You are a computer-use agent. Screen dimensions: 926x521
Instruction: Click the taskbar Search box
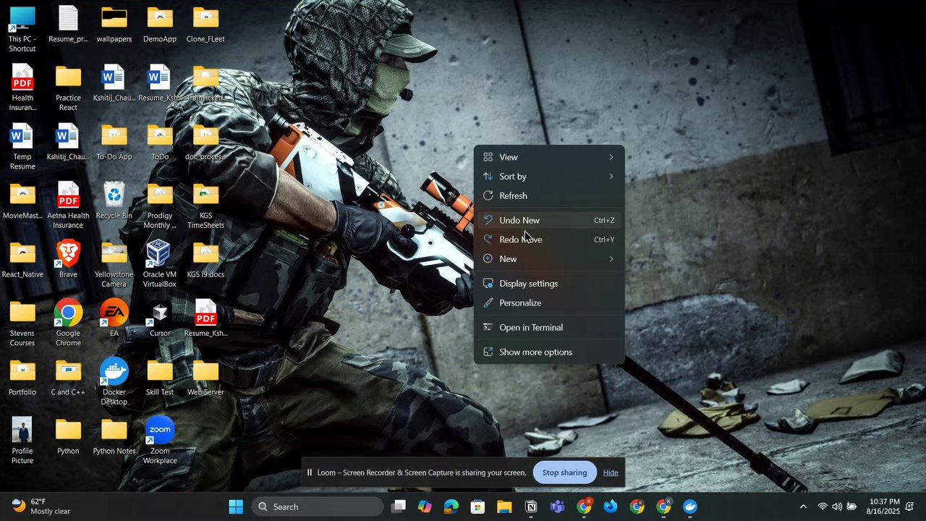(x=317, y=507)
